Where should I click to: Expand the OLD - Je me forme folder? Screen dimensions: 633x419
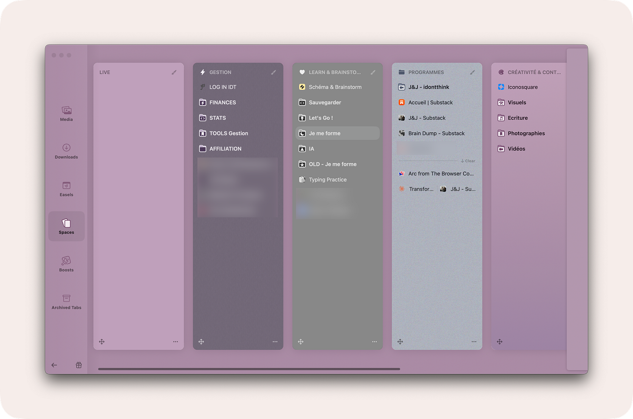pyautogui.click(x=337, y=164)
